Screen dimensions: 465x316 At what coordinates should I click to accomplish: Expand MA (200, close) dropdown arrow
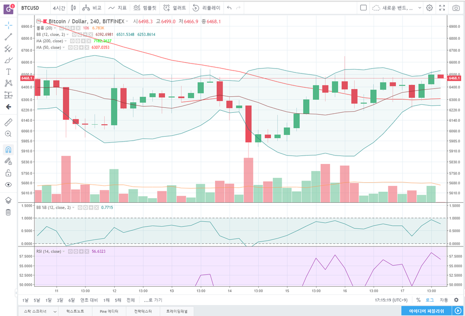(x=66, y=41)
